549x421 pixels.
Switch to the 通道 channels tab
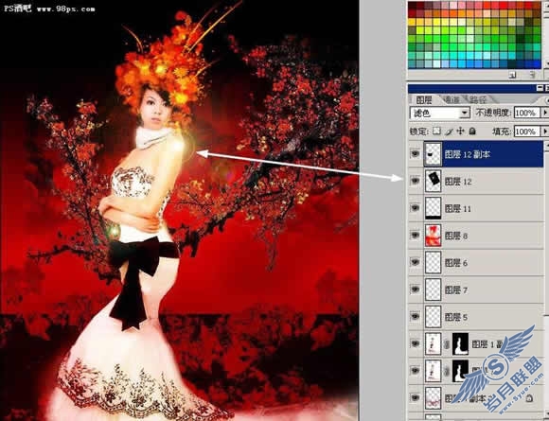click(452, 99)
